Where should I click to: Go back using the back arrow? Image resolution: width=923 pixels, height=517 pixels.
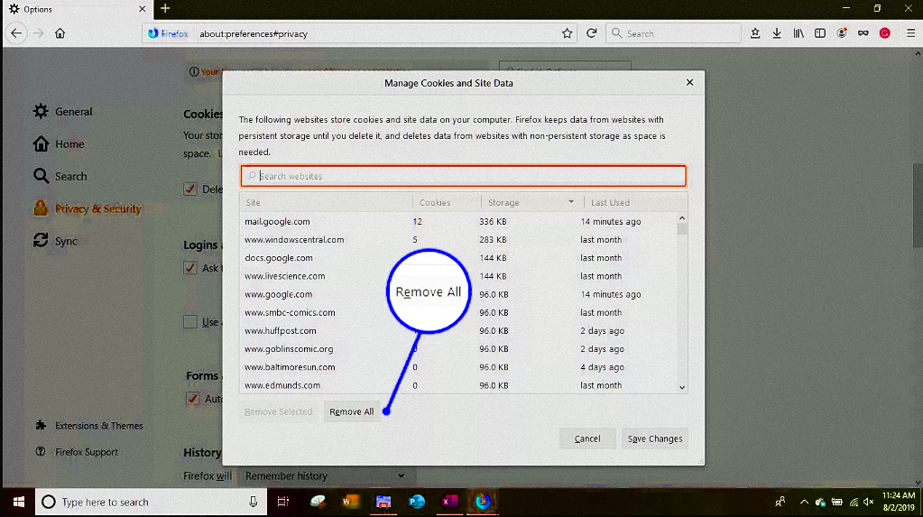(x=16, y=33)
